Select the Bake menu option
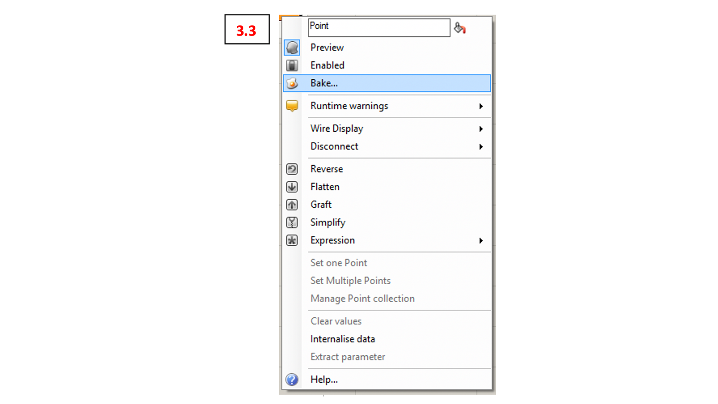Image resolution: width=718 pixels, height=404 pixels. pyautogui.click(x=387, y=83)
